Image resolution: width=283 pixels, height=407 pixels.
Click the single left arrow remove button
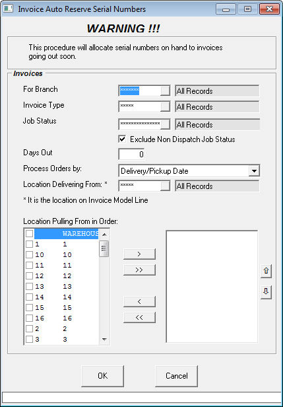click(x=139, y=301)
